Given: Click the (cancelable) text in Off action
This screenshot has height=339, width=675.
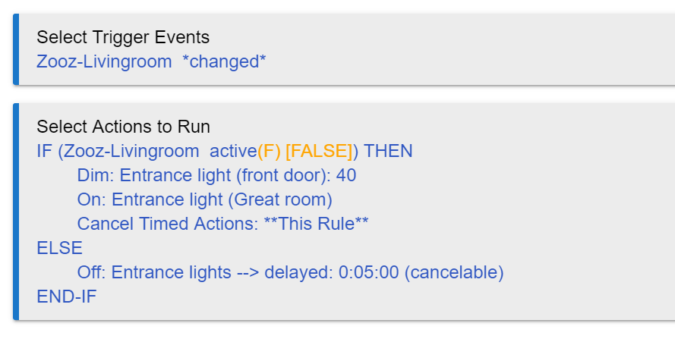Looking at the screenshot, I should tap(454, 272).
